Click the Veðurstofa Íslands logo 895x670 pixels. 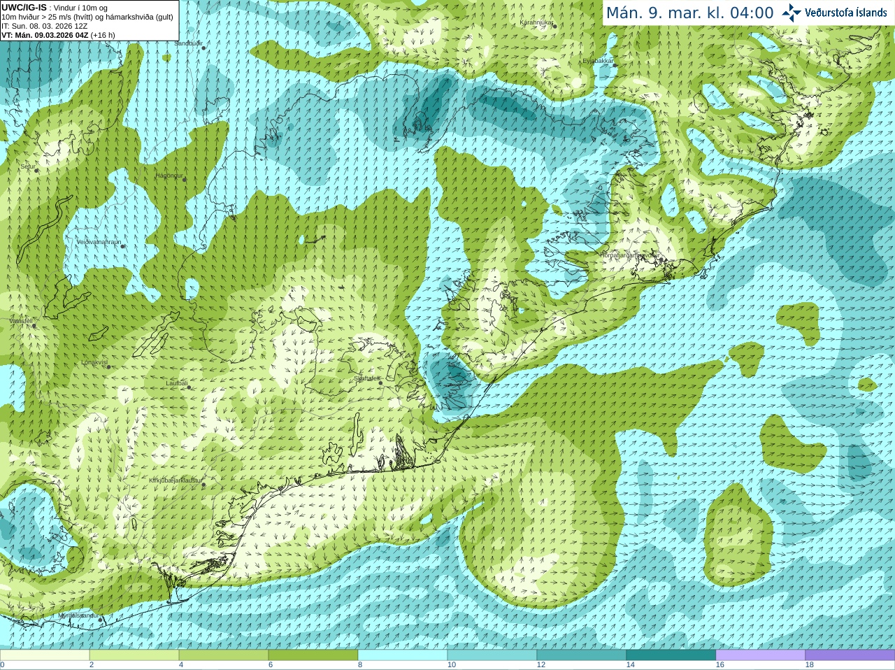(x=834, y=13)
